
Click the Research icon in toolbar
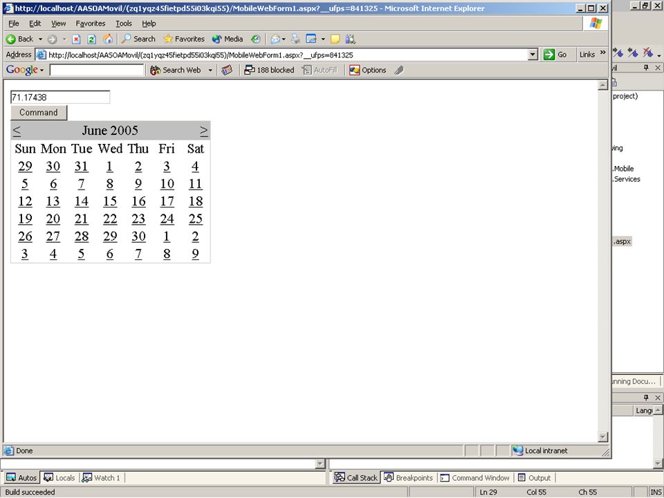[350, 39]
